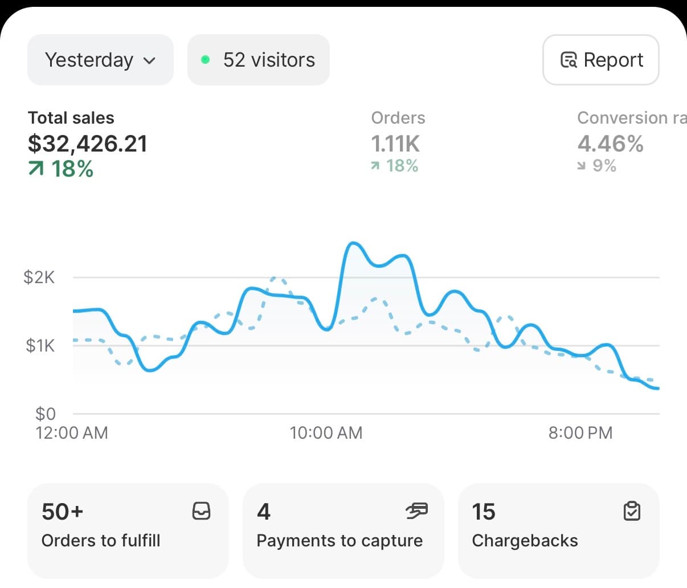The image size is (687, 588).
Task: Click the Report button
Action: point(601,59)
